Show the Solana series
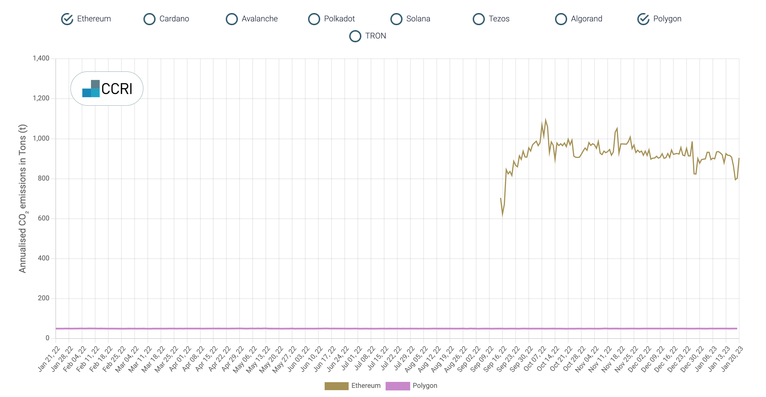766x397 pixels. 396,19
